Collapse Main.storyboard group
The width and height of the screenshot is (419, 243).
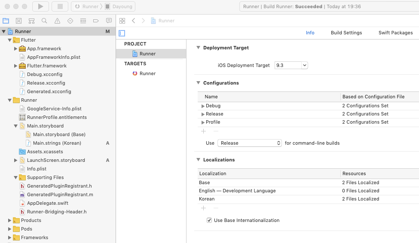tap(15, 126)
